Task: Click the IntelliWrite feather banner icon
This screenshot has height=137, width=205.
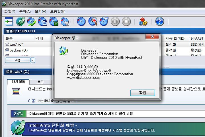Action: click(x=18, y=128)
